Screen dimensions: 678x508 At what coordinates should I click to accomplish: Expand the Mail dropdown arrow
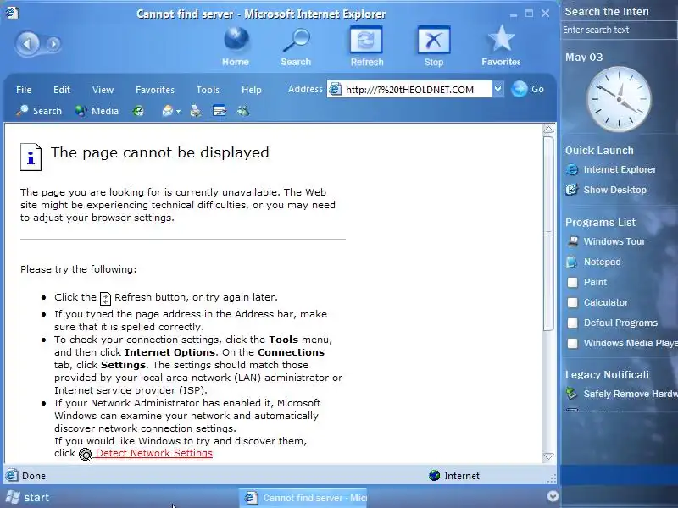point(178,112)
